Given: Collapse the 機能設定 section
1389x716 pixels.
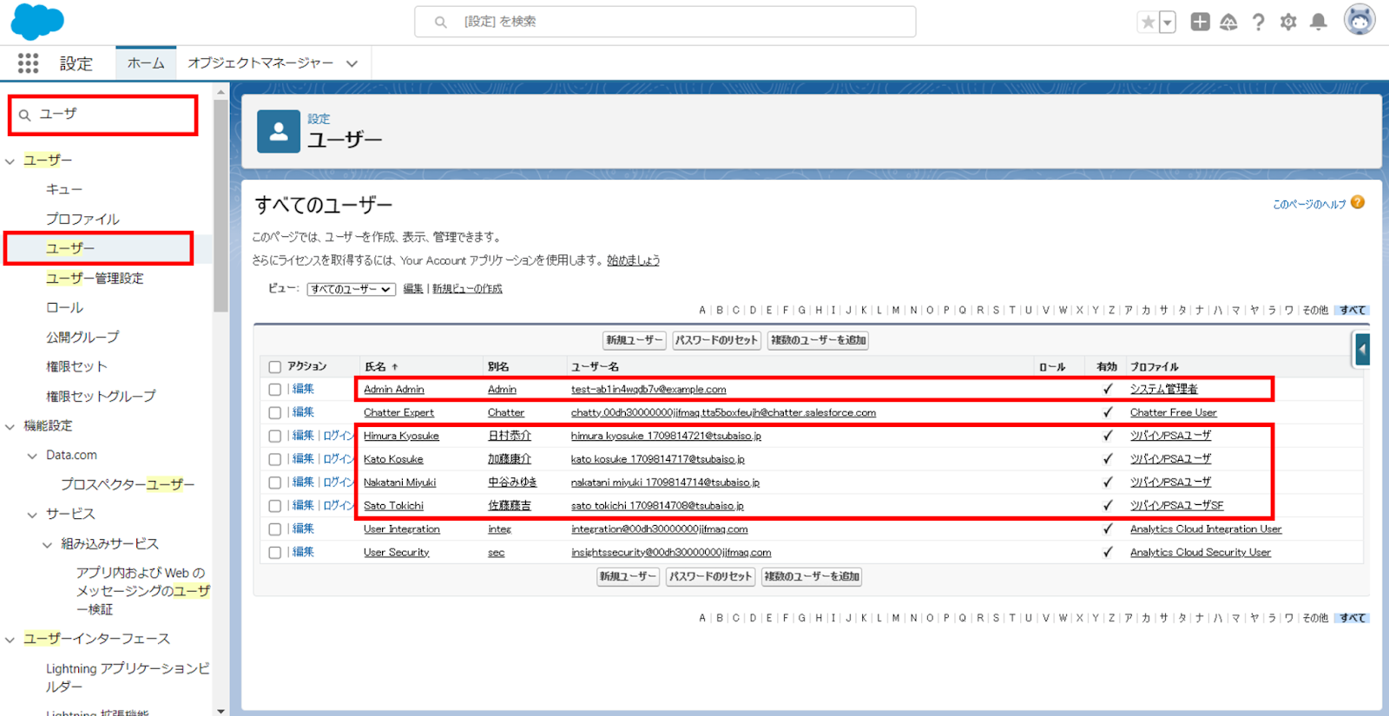Looking at the screenshot, I should (10, 426).
